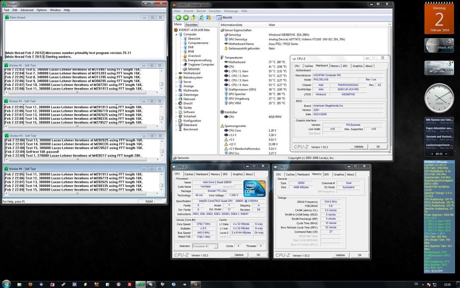Click OK in the CPU-Z CPU window
Screen dimensions: 460x288
258,255
